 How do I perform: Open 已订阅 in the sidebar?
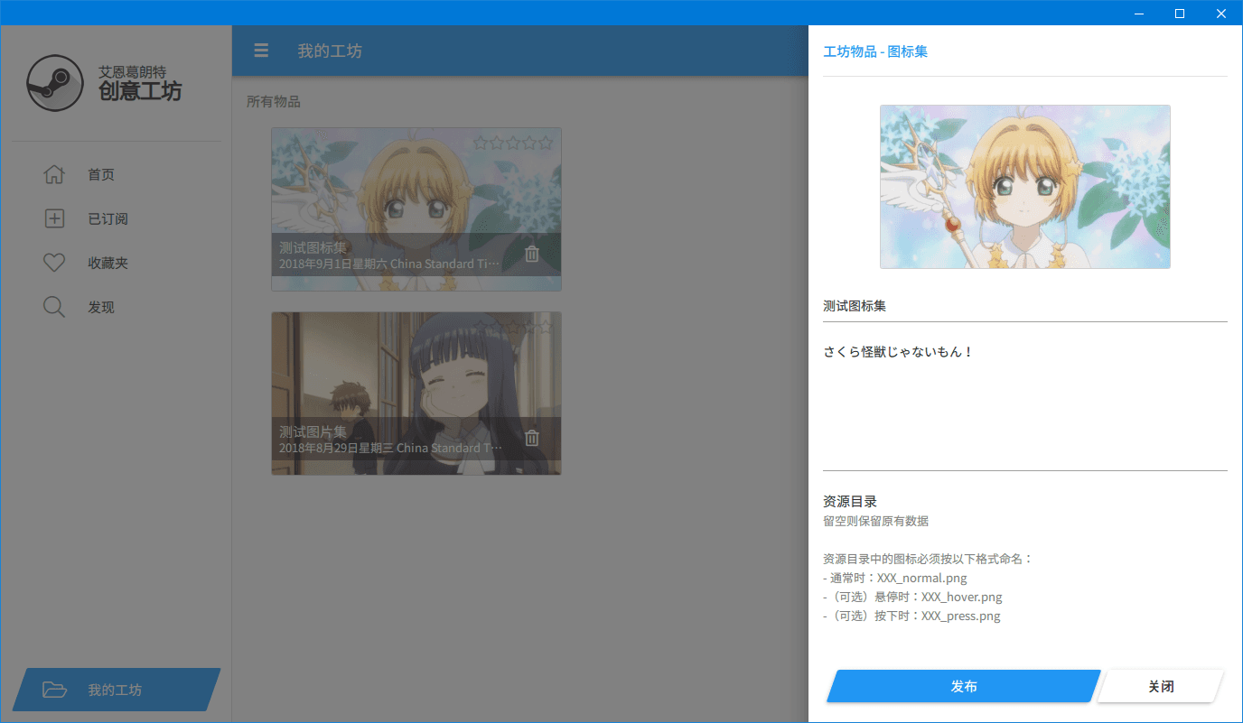pos(117,218)
